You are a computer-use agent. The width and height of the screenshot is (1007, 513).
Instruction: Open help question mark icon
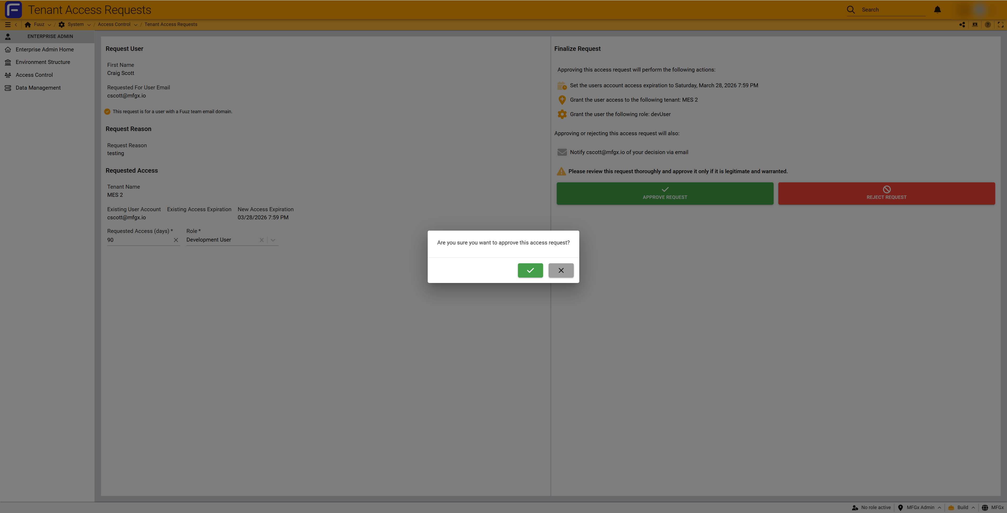988,24
